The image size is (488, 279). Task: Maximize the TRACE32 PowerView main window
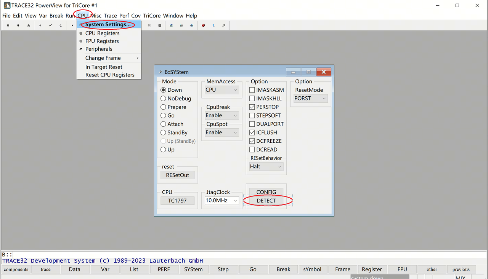tap(457, 5)
